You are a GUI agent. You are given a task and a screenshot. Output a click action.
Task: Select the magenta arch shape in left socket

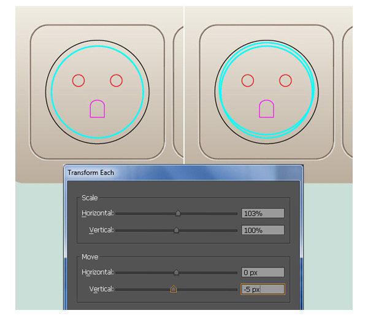[98, 109]
